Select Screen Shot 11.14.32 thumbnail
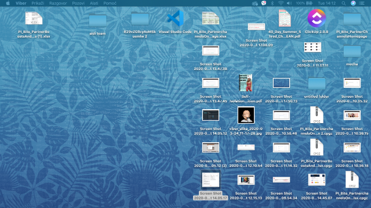 pos(281,148)
